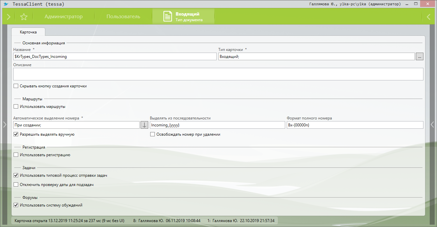Uncheck Использовать систему обсуждений

coord(16,205)
